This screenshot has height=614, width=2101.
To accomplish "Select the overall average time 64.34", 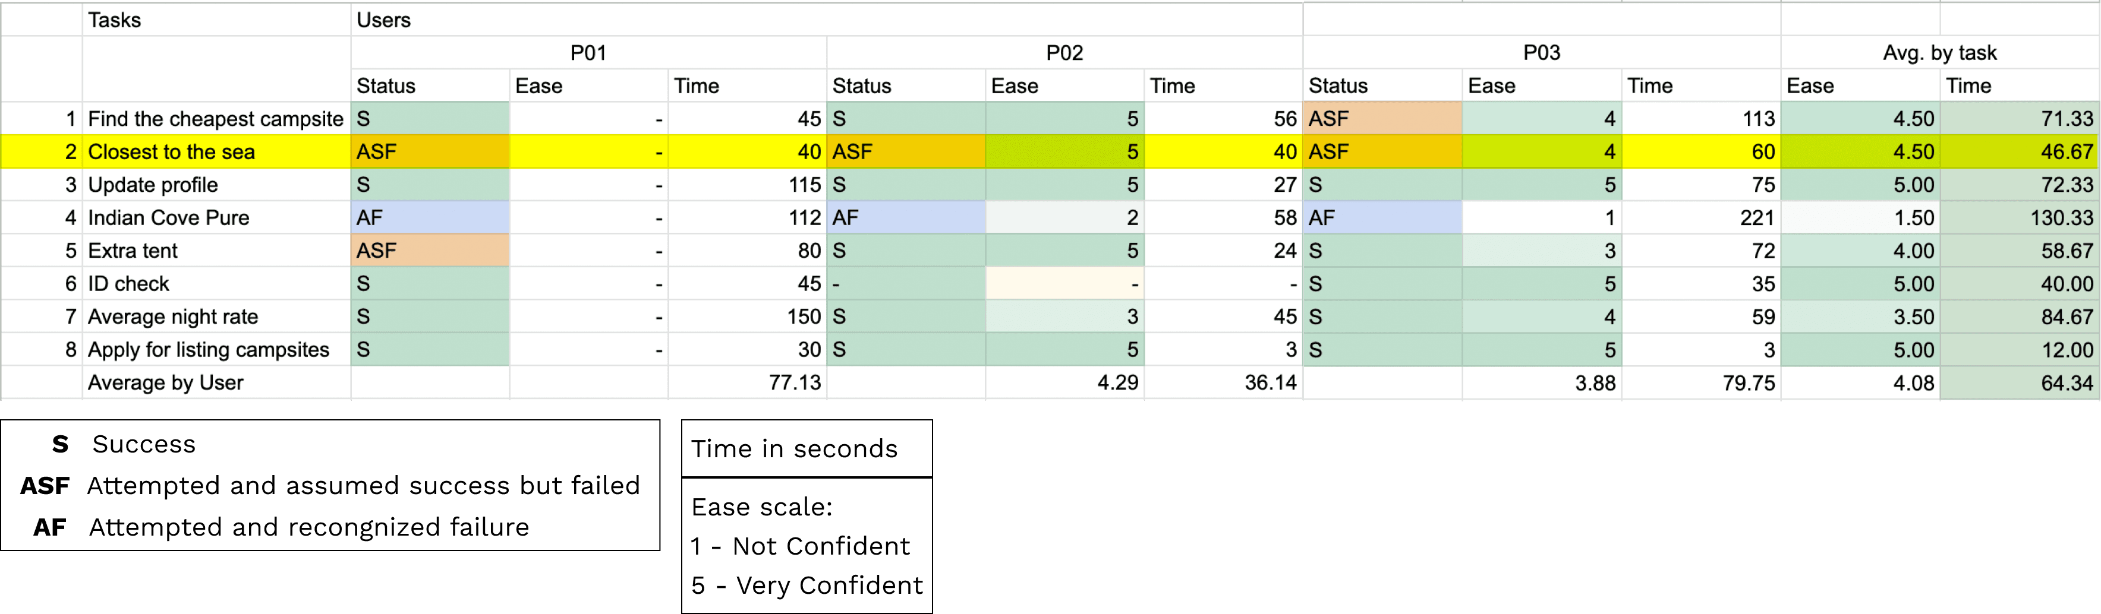I will [2066, 382].
